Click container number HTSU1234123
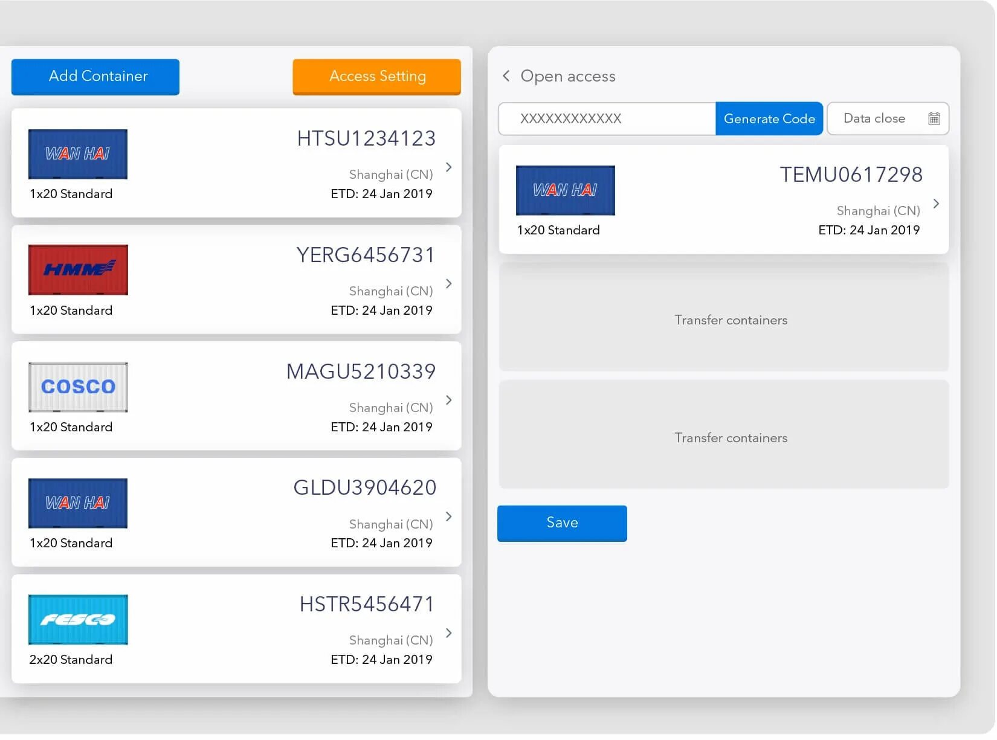 pyautogui.click(x=366, y=139)
